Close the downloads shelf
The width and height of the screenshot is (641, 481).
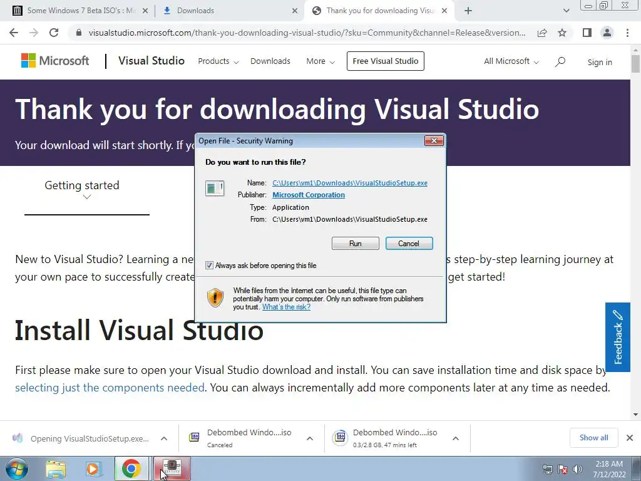pos(630,438)
